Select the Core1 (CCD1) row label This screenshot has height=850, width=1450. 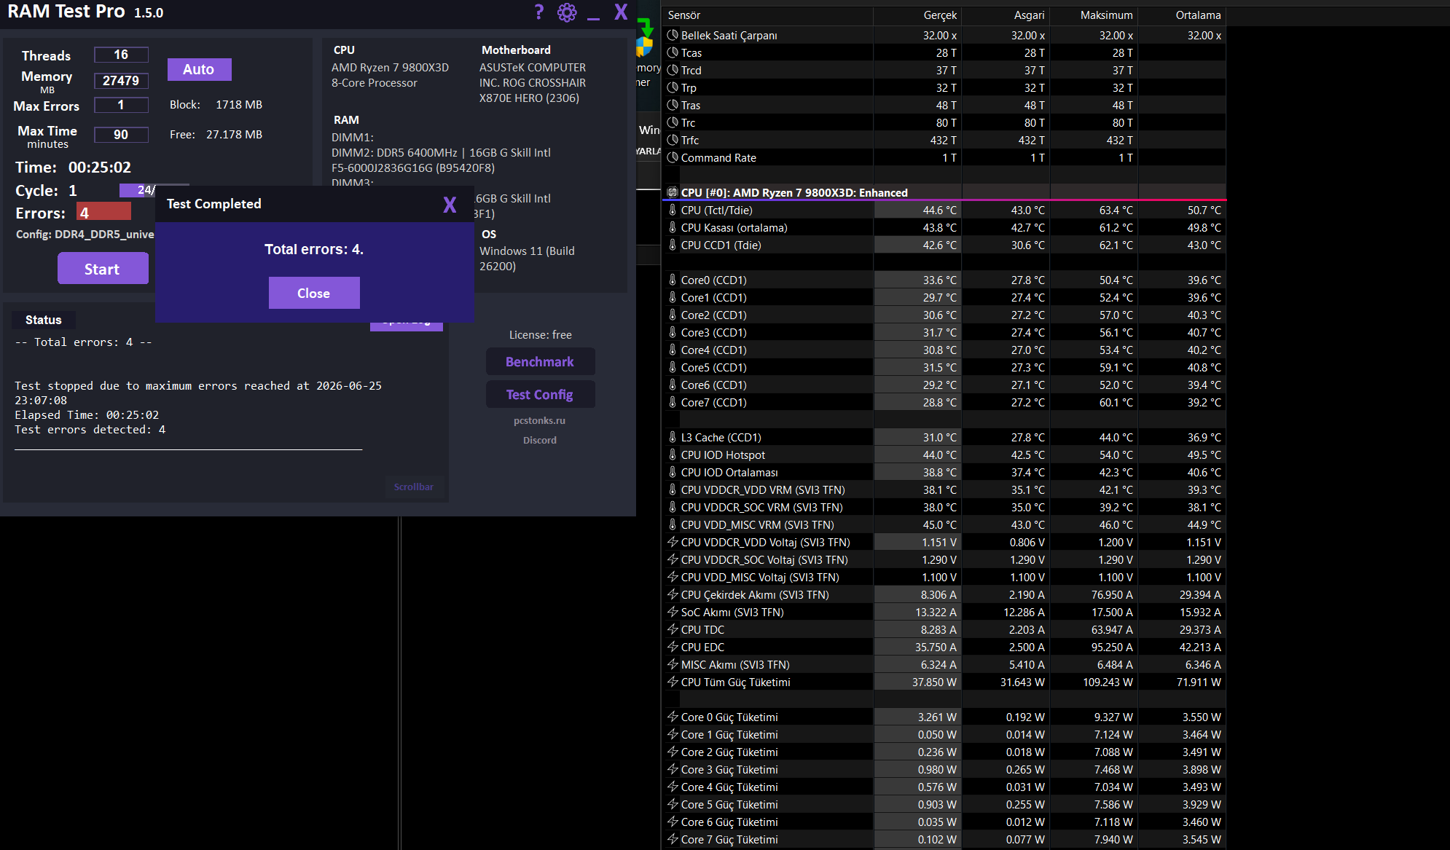pyautogui.click(x=713, y=297)
